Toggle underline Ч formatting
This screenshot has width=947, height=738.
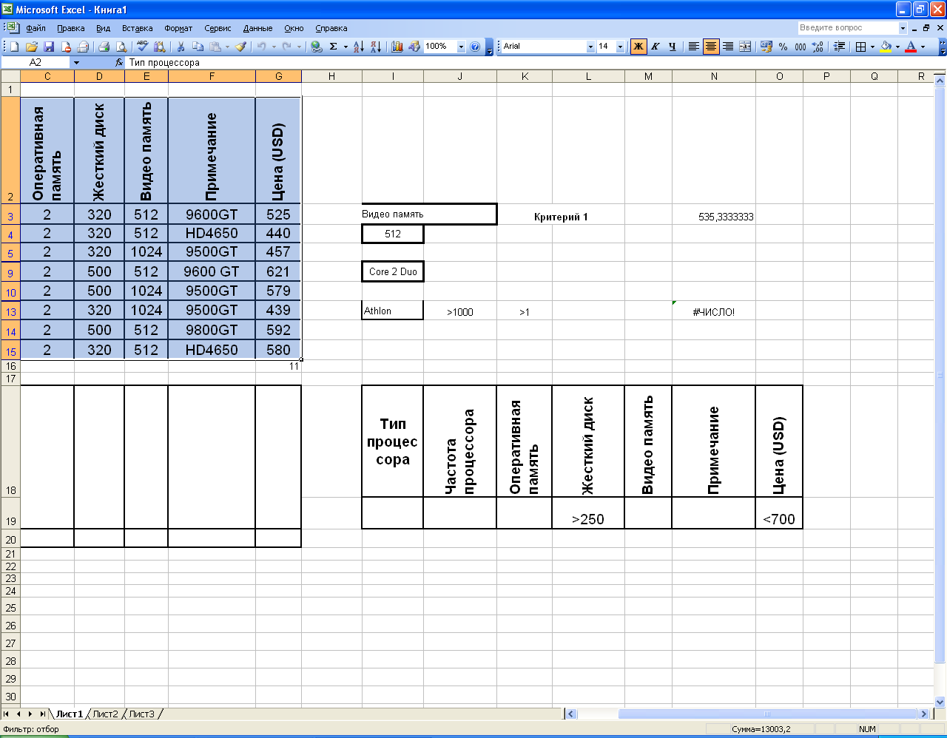click(672, 47)
